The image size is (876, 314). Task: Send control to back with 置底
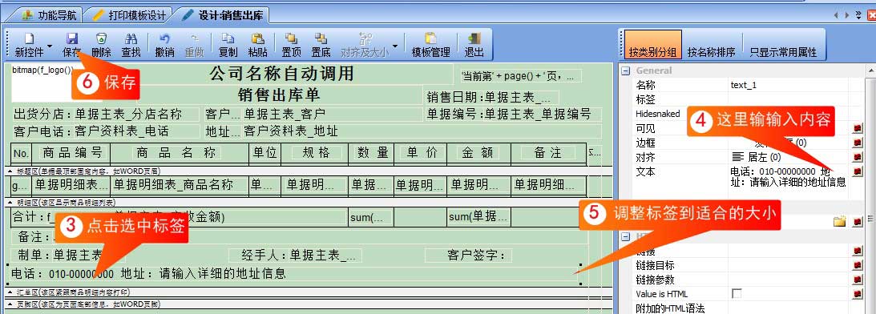[x=321, y=39]
